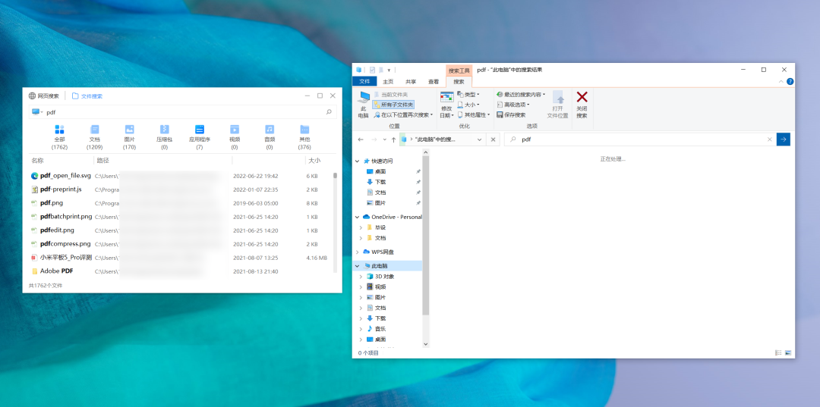The height and width of the screenshot is (407, 820).
Task: Collapse the OneDrive - Personal tree node
Action: [x=358, y=217]
